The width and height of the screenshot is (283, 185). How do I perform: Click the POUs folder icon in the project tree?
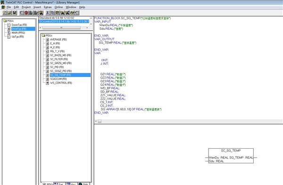coord(5,21)
